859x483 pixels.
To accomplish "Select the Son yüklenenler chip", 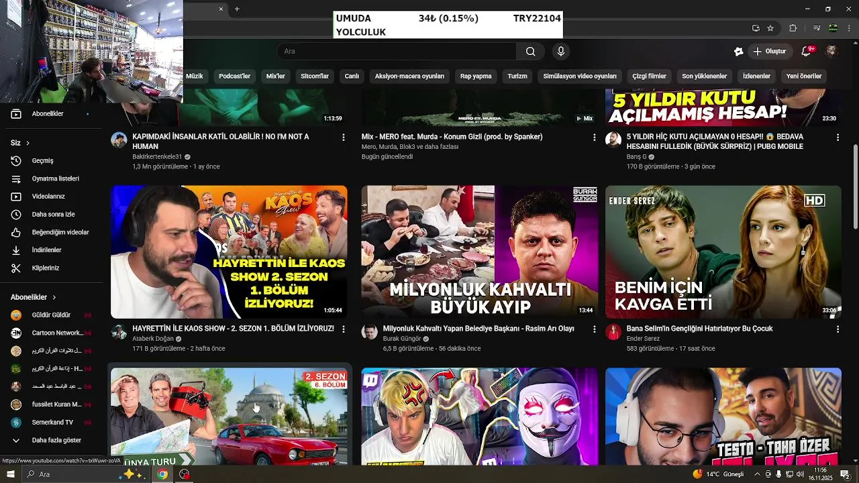I will tap(705, 76).
